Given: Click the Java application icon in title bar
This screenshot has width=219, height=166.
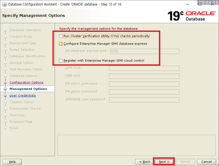Looking at the screenshot, I should click(x=5, y=4).
